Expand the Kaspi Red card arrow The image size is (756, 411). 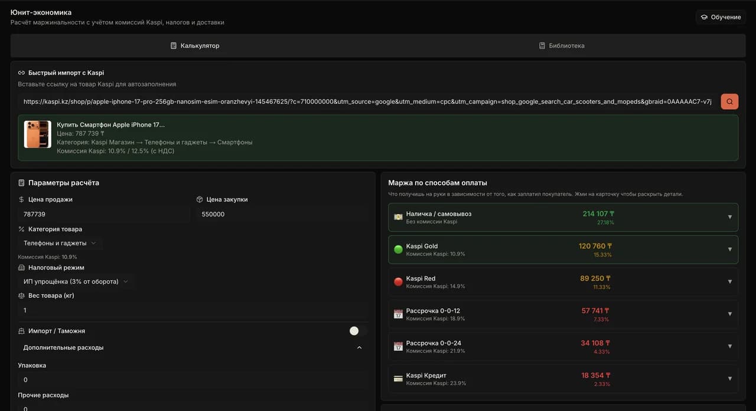coord(729,282)
